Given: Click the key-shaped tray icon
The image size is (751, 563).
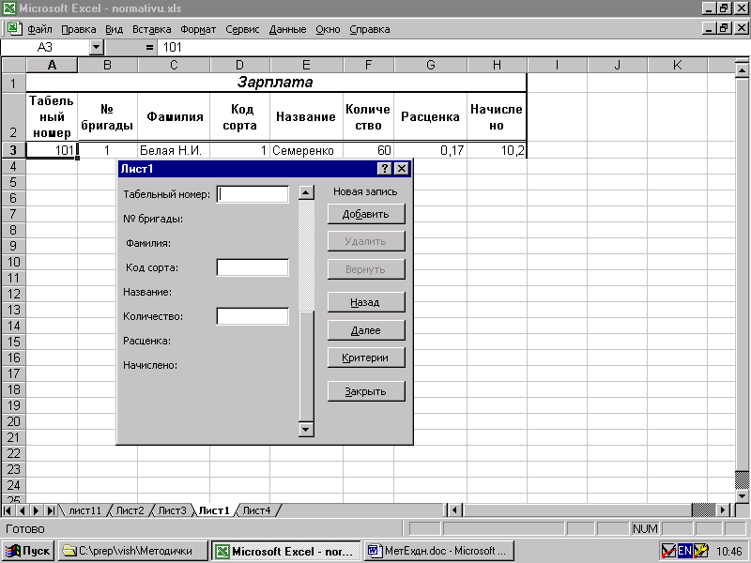Looking at the screenshot, I should 700,551.
